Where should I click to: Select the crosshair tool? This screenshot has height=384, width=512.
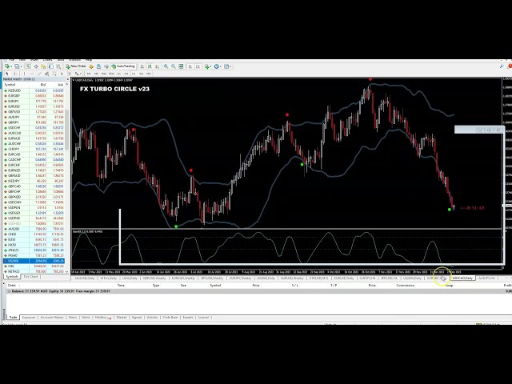pos(16,73)
